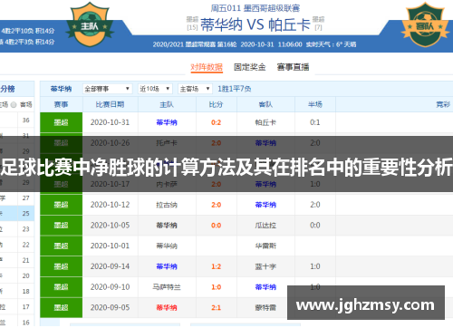Open 帕丘卡 away team in 2020-10-31 row
This screenshot has height=328, width=453.
[x=265, y=122]
